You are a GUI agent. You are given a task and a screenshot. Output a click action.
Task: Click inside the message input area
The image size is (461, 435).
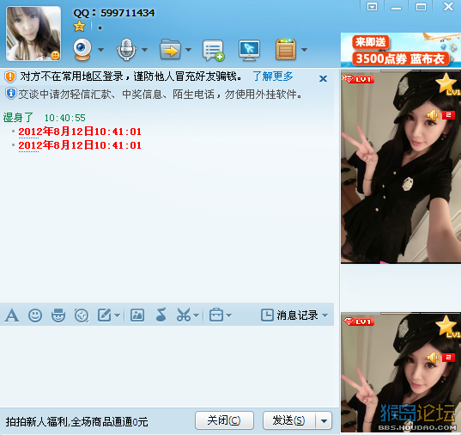[167, 365]
